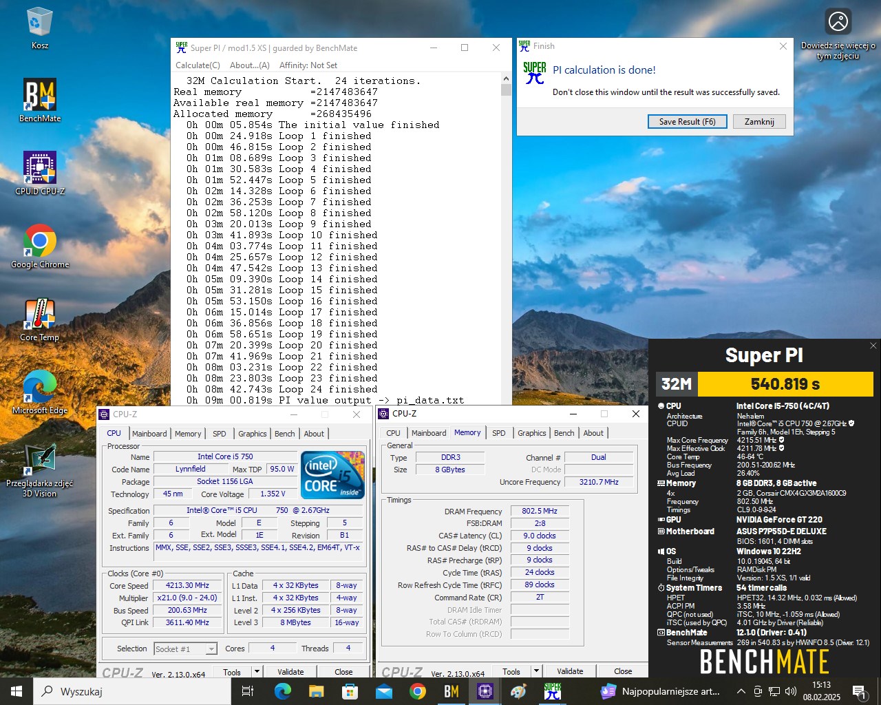Click Tools button in right CPU-Z
Viewport: 881px width, 705px height.
tap(511, 671)
